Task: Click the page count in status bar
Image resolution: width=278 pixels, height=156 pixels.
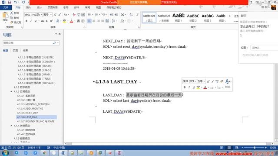Action: 13,147
